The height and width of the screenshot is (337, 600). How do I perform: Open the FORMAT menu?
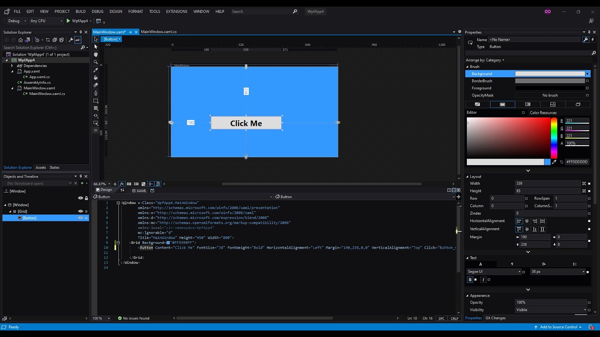135,11
